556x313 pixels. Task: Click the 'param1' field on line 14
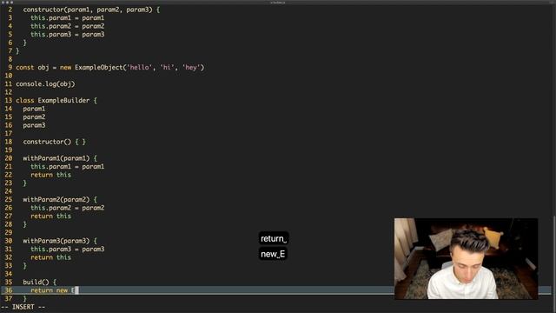pyautogui.click(x=34, y=109)
